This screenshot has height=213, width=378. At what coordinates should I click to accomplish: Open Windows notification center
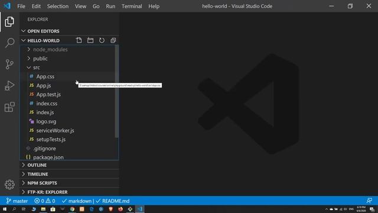(x=372, y=209)
